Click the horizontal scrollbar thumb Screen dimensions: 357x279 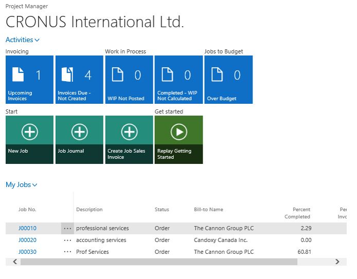click(159, 262)
